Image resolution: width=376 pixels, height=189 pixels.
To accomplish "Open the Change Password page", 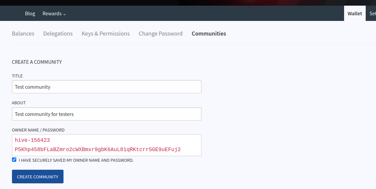I will click(x=161, y=34).
